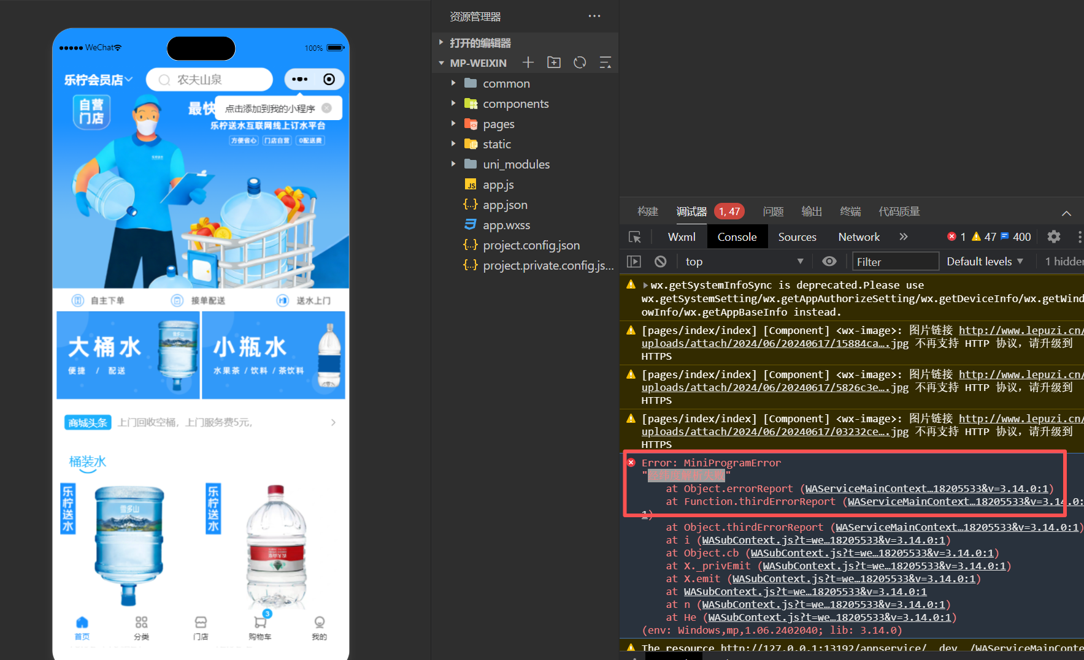The image size is (1084, 660).
Task: Open the 分类 category tab in simulator
Action: pos(142,628)
